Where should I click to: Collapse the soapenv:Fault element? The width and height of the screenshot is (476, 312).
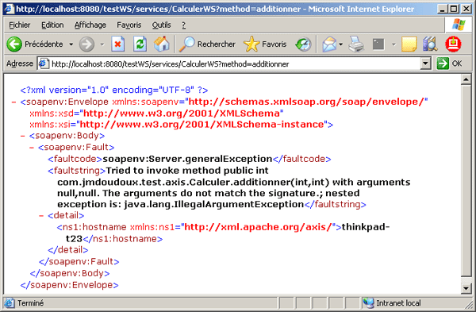pos(32,148)
